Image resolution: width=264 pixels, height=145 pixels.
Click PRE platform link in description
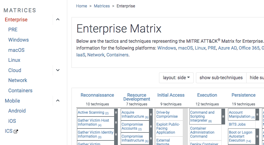click(x=212, y=48)
